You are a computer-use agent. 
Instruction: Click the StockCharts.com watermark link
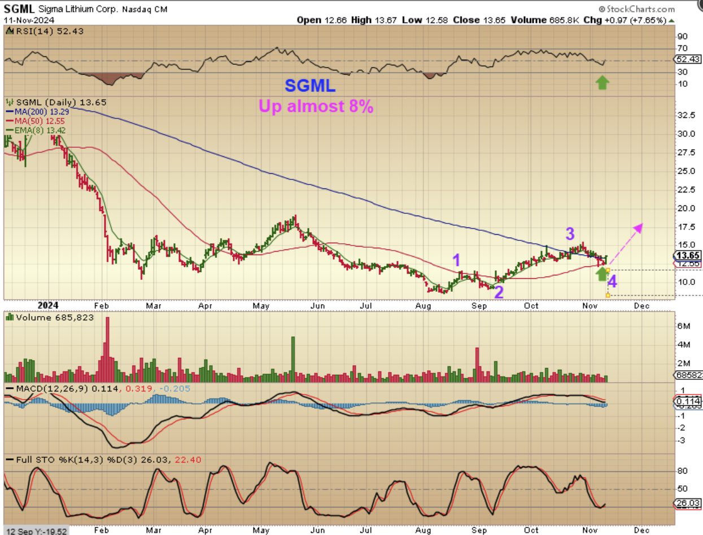636,9
